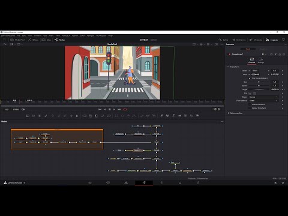Screen dimensions: 288x216
Task: Click the versions icon in Inspector header
Action: 271,54
